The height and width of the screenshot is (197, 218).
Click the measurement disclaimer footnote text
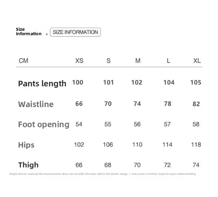click(102, 174)
